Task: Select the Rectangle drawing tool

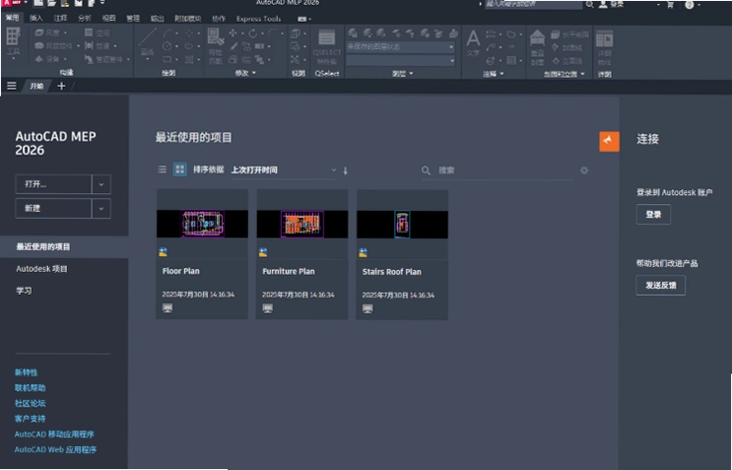Action: (167, 59)
